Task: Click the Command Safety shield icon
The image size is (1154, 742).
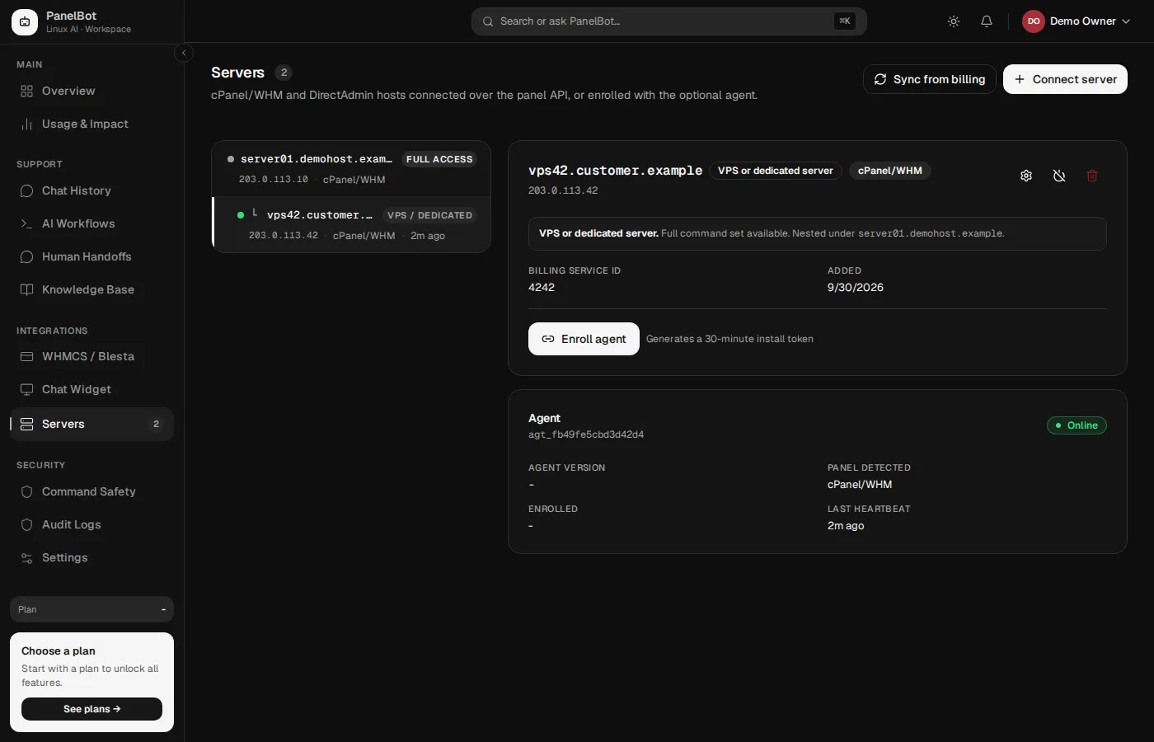Action: pyautogui.click(x=26, y=491)
